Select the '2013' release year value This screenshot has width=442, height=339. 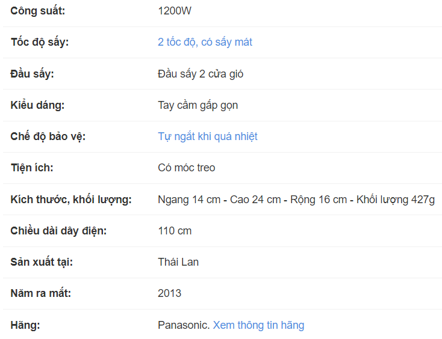pyautogui.click(x=169, y=293)
